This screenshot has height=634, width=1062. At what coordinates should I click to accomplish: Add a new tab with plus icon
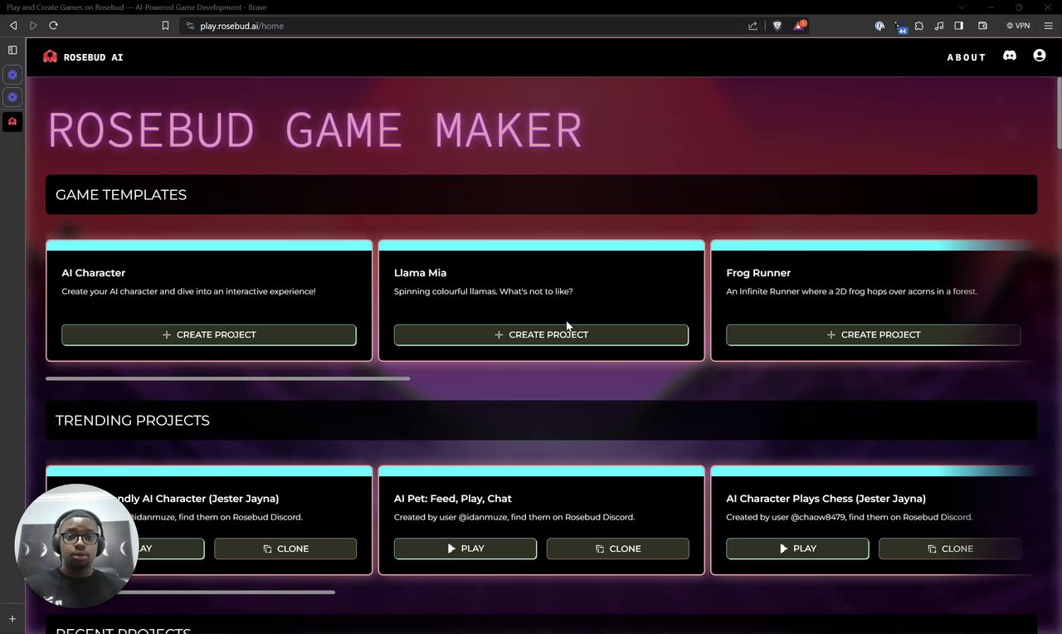tap(12, 619)
